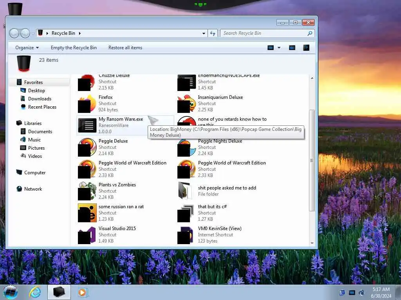Select the Peggle Nights Deluxe icon
The width and height of the screenshot is (401, 300).
[x=186, y=147]
